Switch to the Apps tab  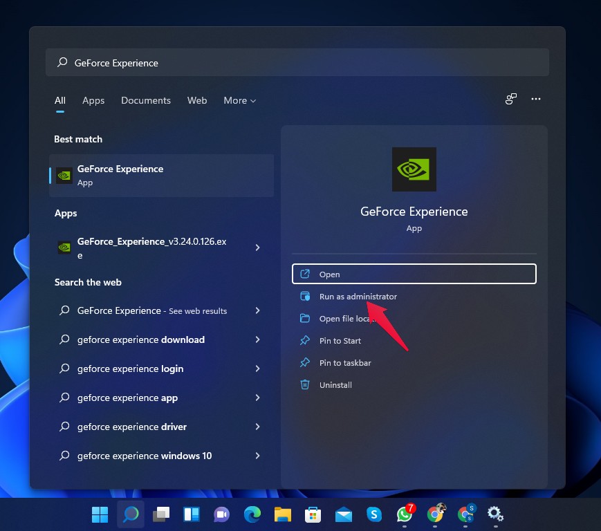tap(93, 100)
